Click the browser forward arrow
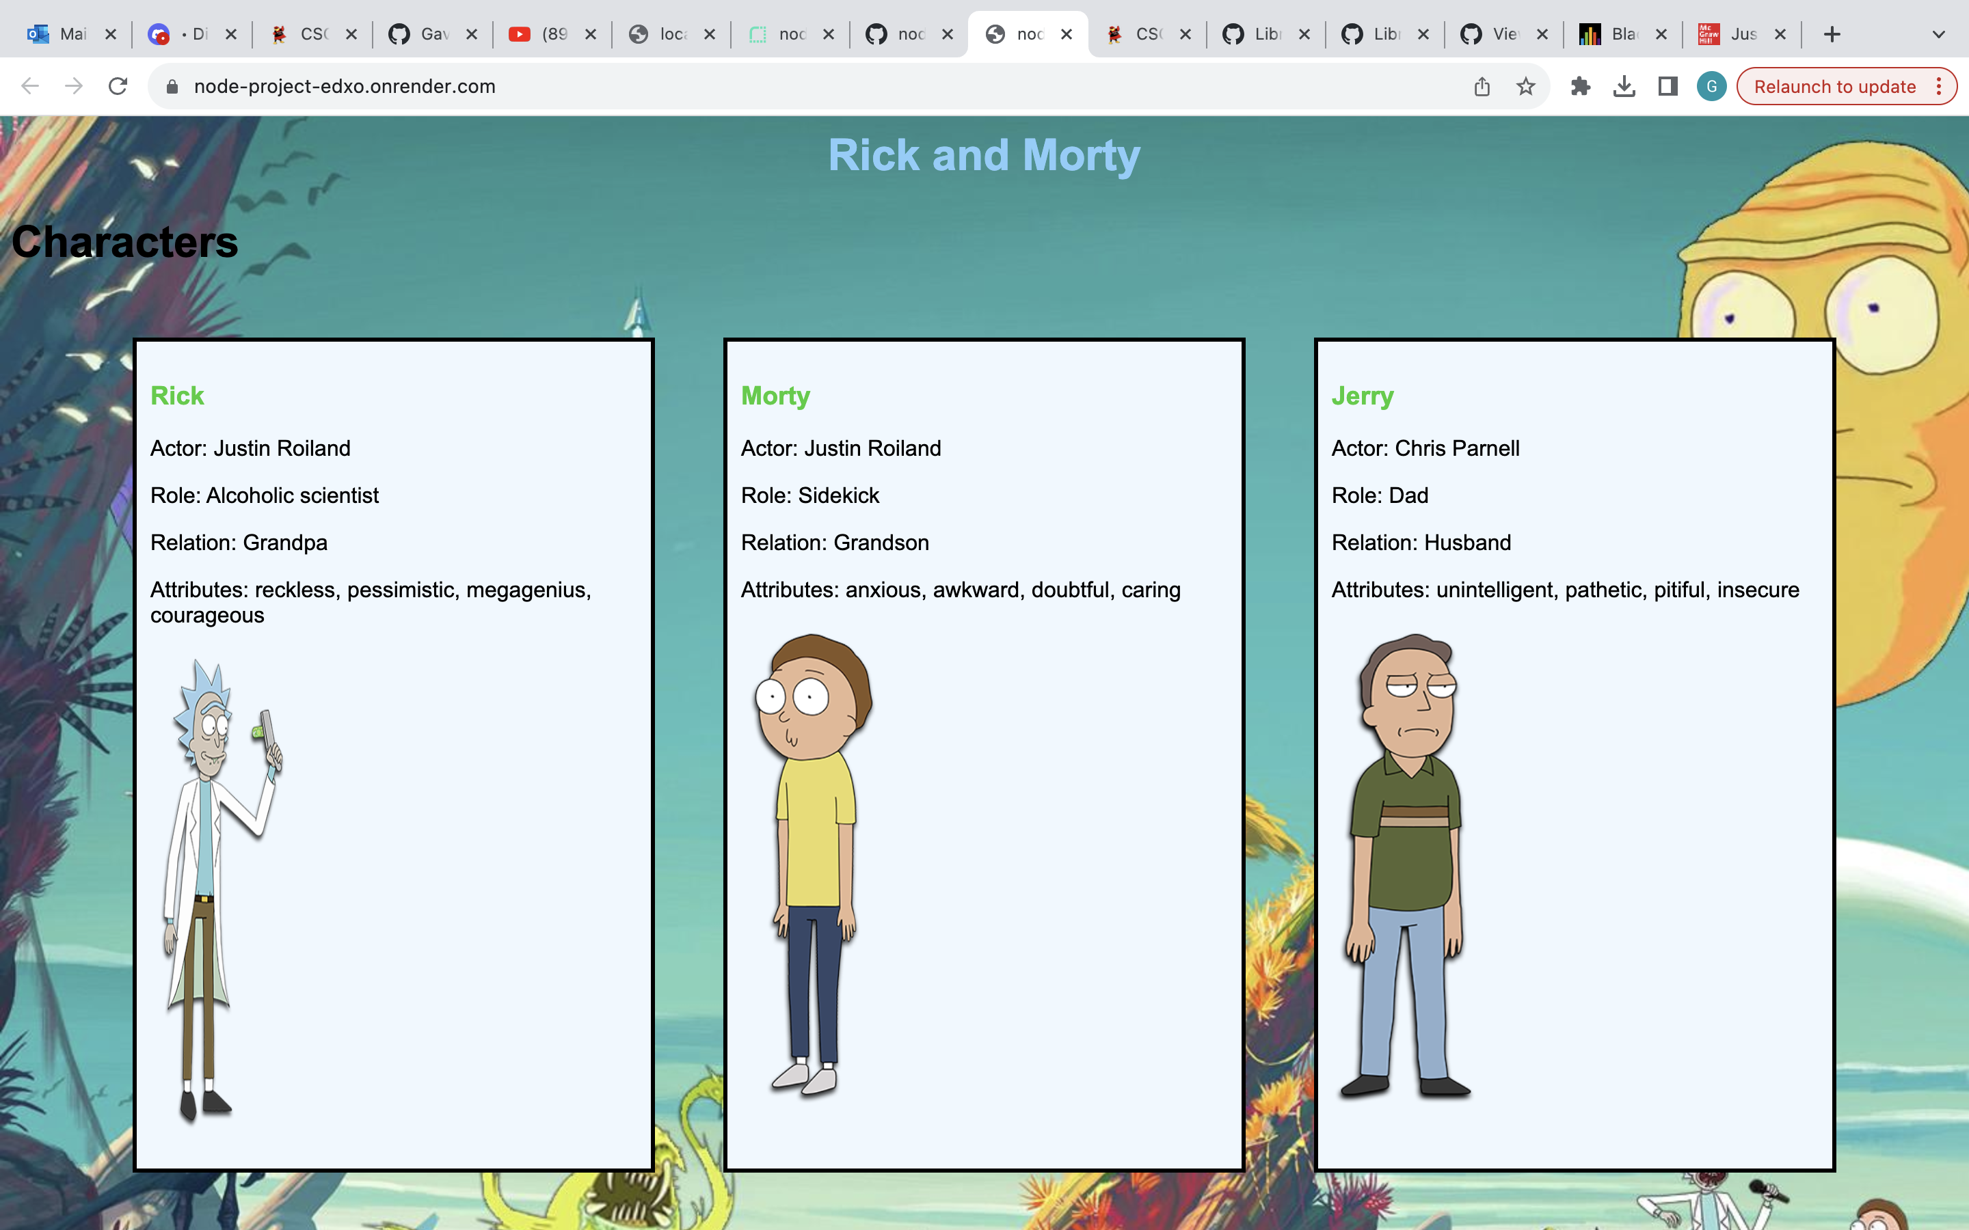 point(74,86)
